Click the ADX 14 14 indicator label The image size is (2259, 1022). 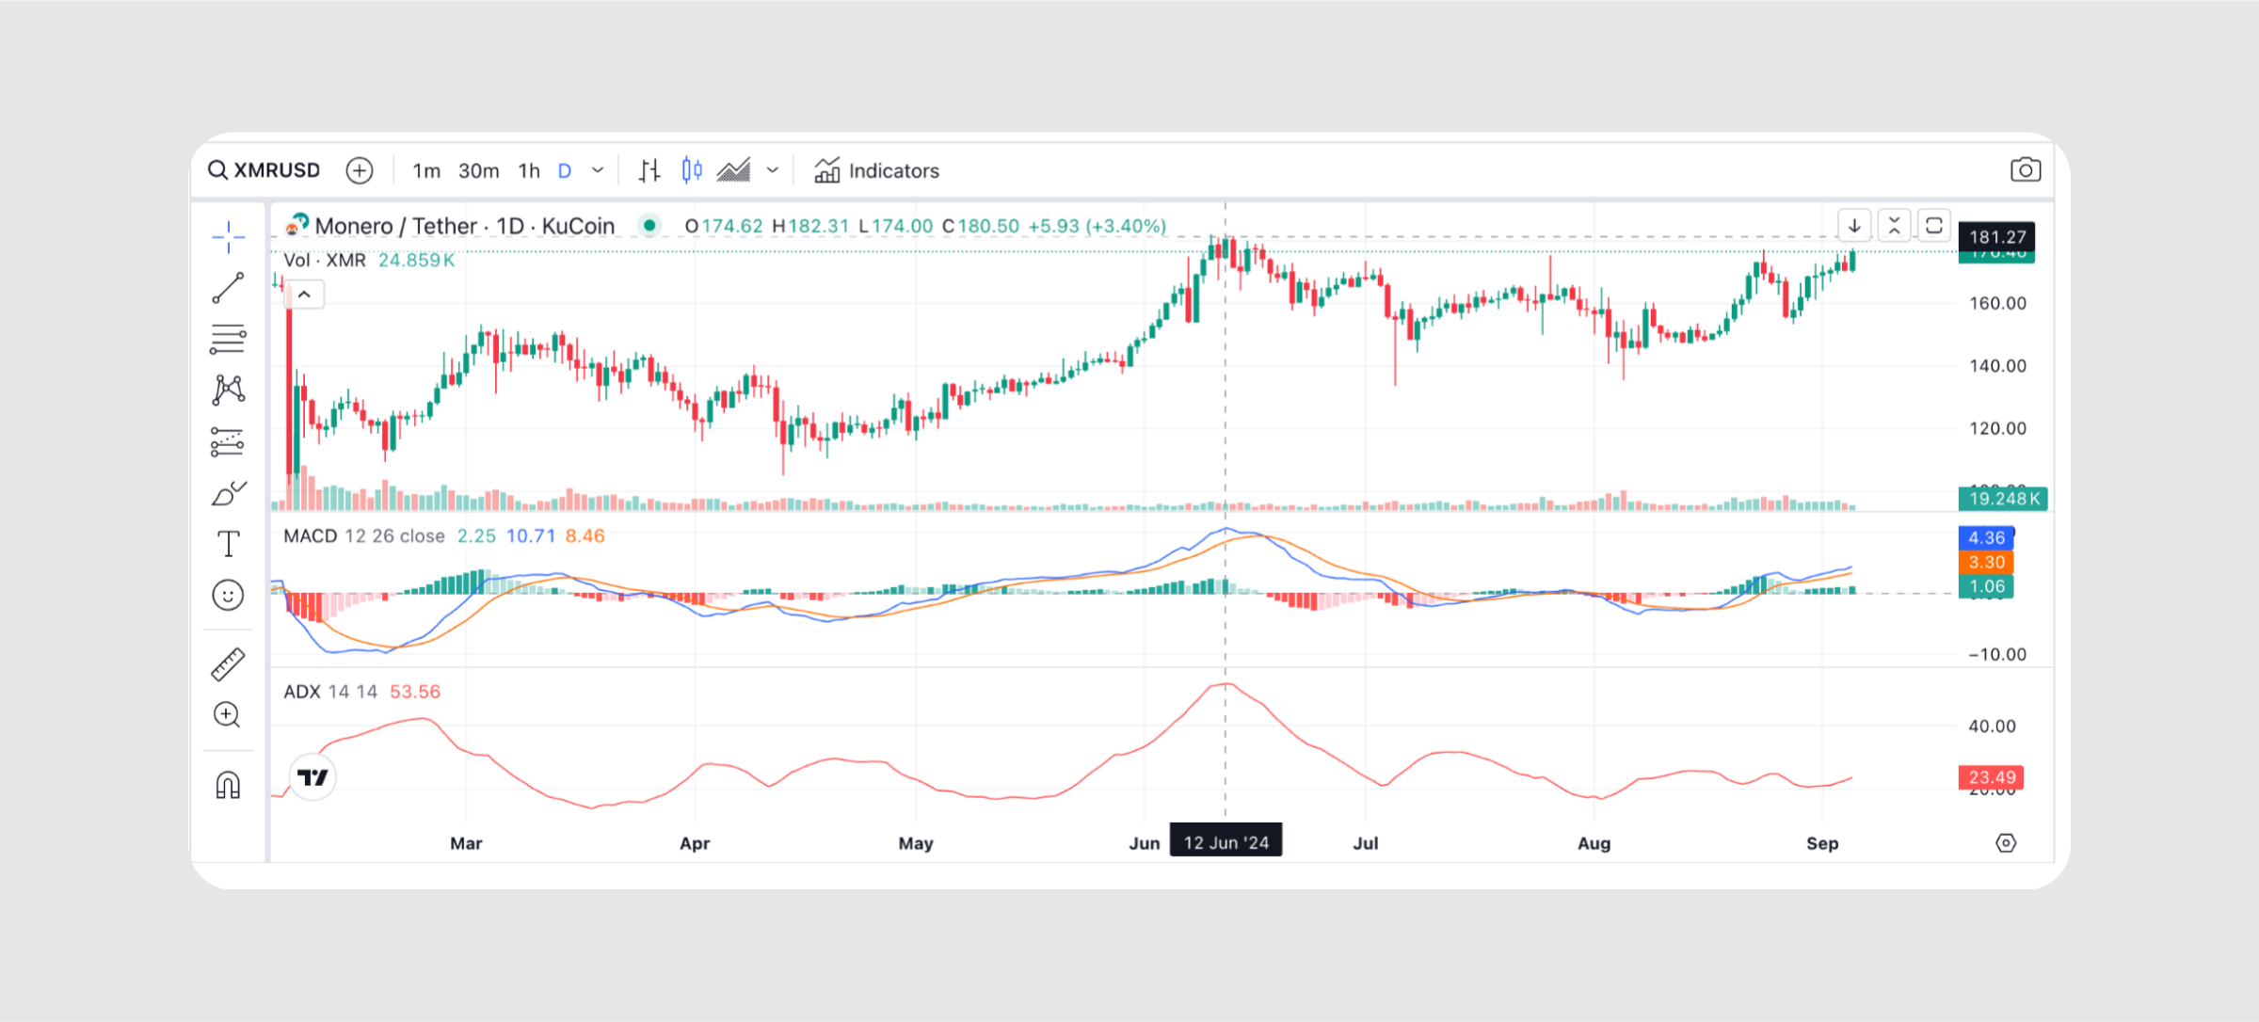pos(330,692)
